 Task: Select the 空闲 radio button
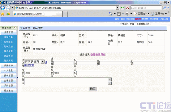(x=121, y=24)
